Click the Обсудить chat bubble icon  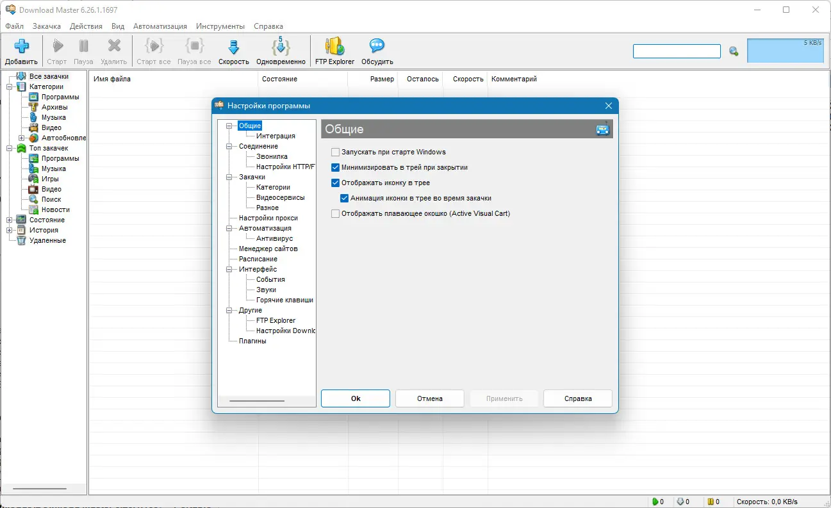pos(377,46)
